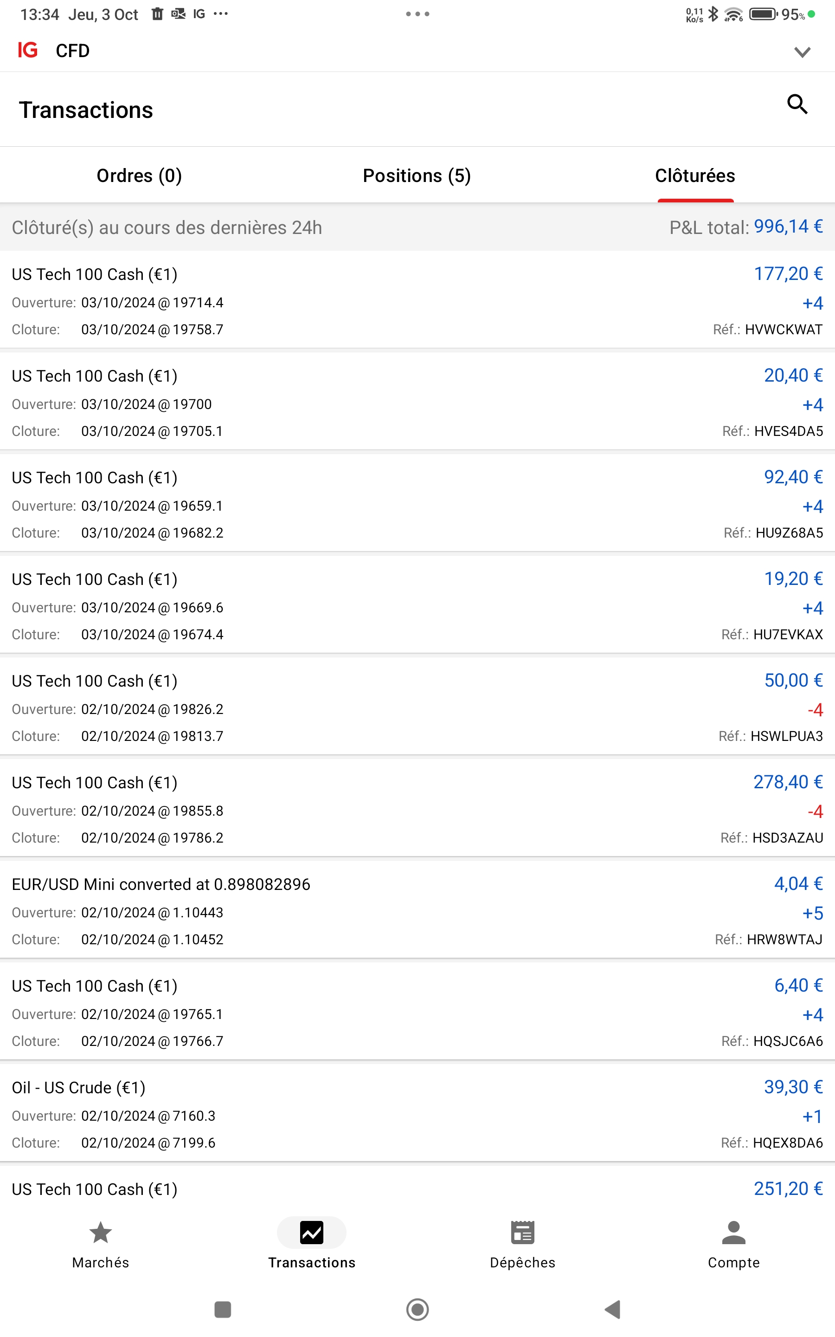This screenshot has width=835, height=1337.
Task: Expand the CFD account chevron
Action: point(802,52)
